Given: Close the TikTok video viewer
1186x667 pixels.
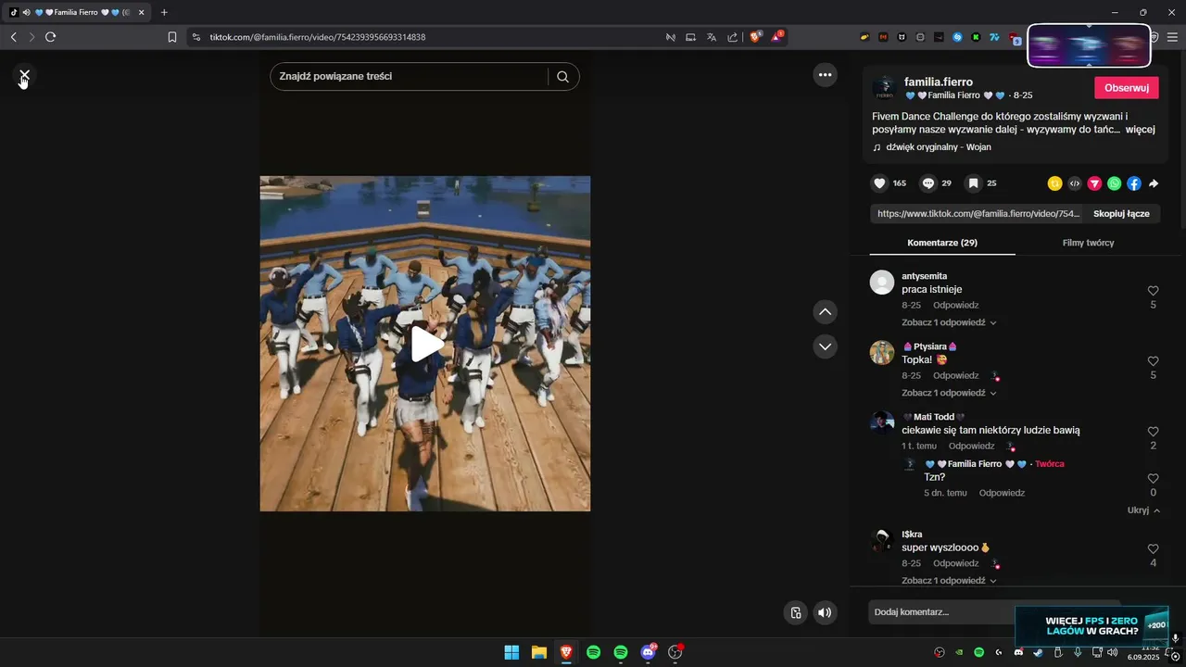Looking at the screenshot, I should coord(25,75).
